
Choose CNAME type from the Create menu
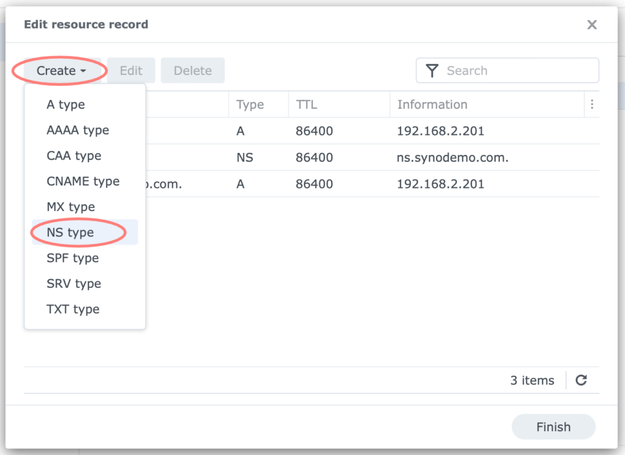pyautogui.click(x=82, y=181)
